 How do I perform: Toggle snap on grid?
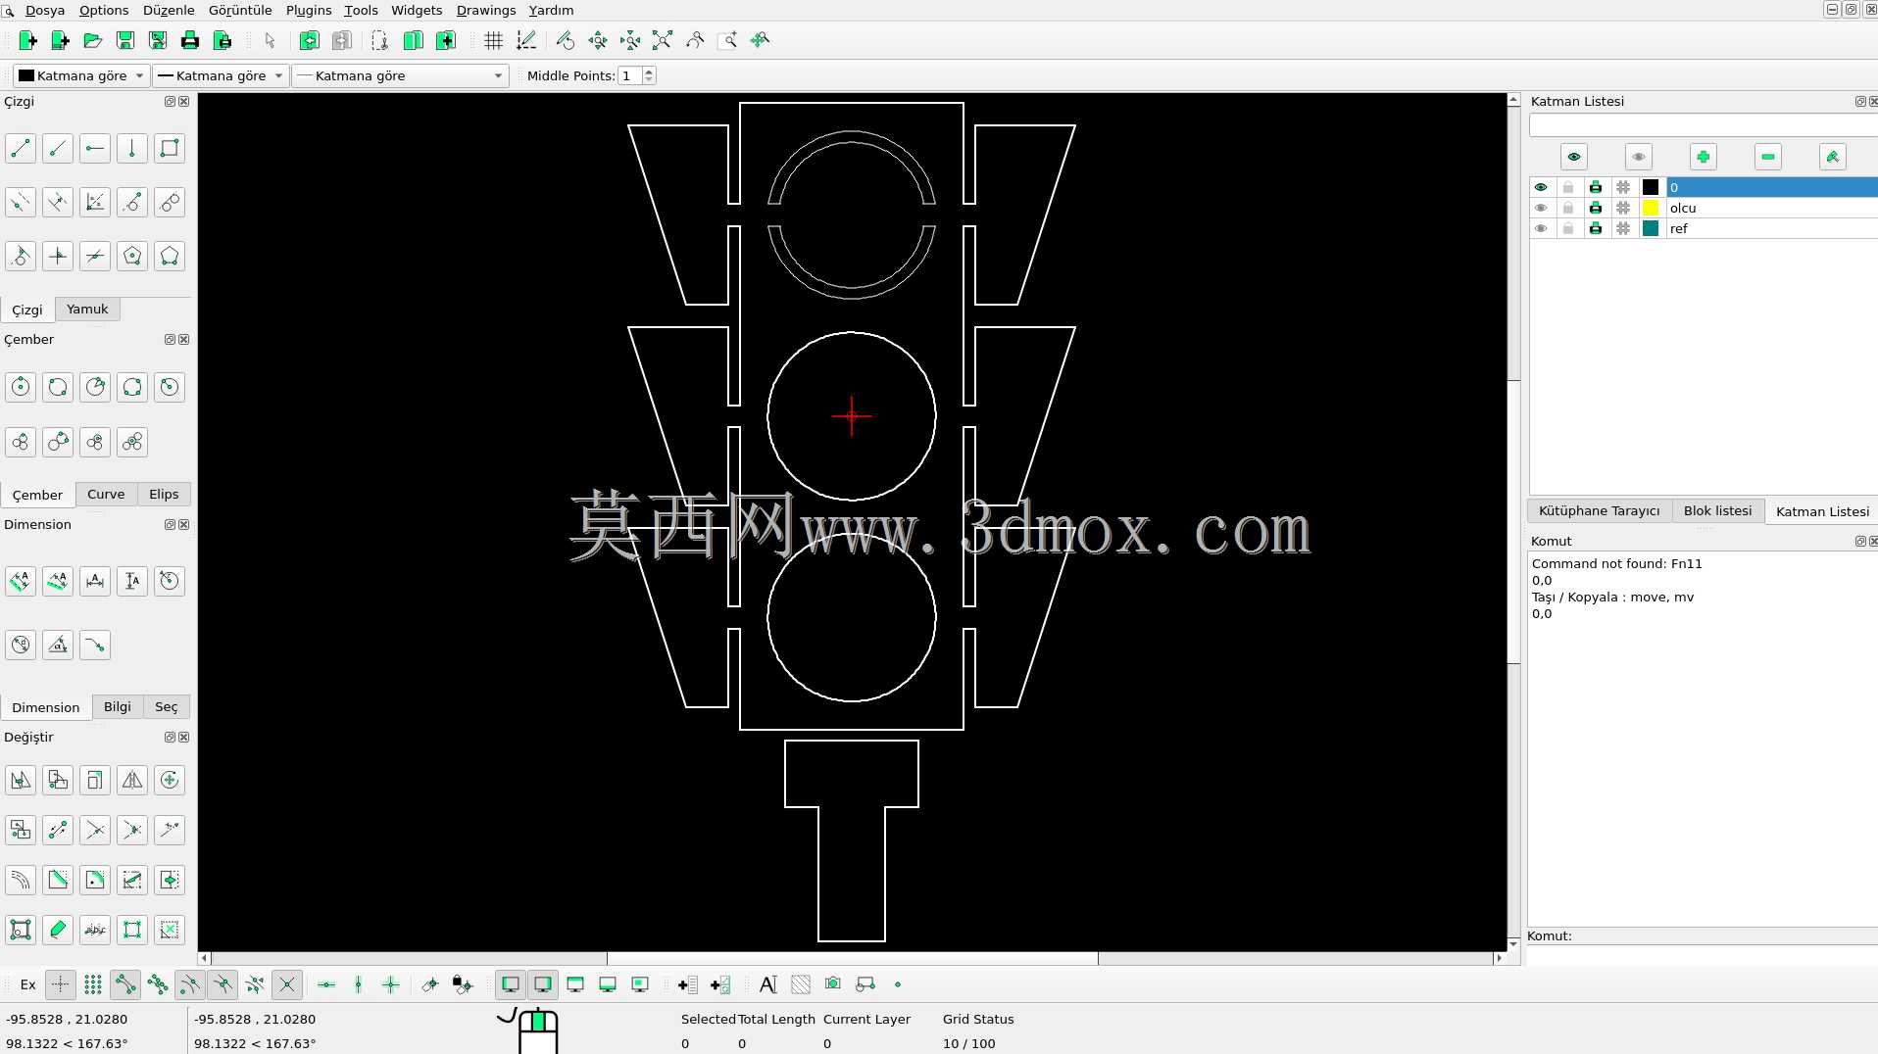click(92, 984)
